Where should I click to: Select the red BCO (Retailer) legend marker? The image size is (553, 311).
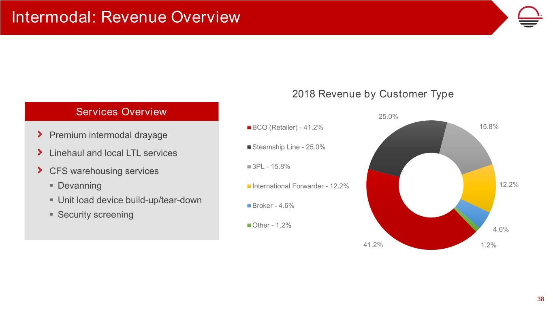(x=249, y=128)
